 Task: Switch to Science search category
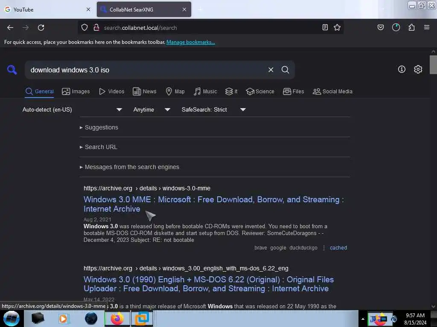260,92
